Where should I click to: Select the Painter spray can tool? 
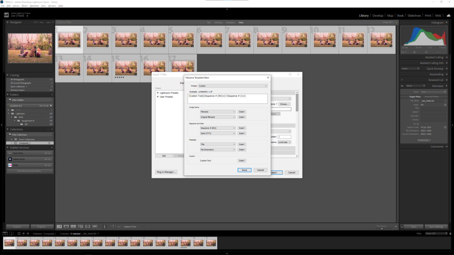pyautogui.click(x=105, y=227)
